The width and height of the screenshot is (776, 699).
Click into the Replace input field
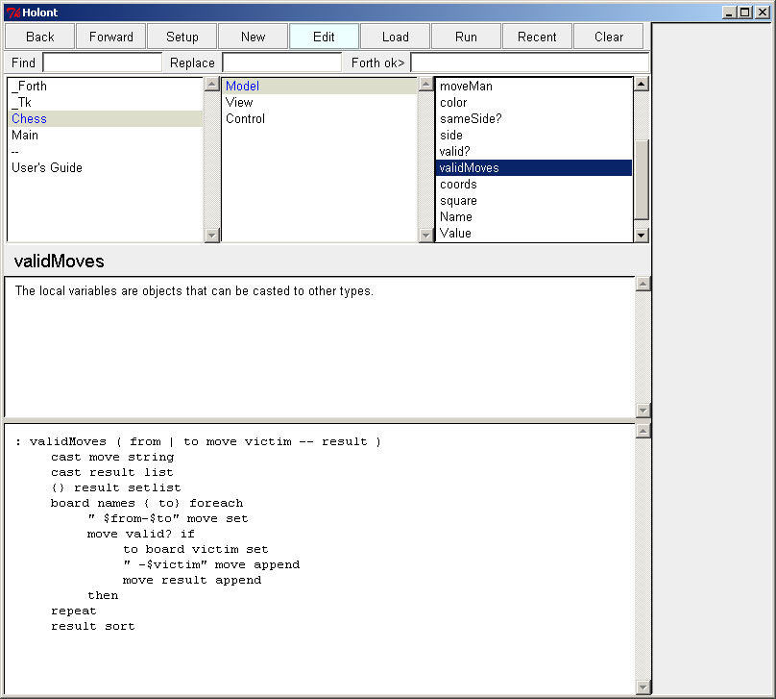click(281, 62)
